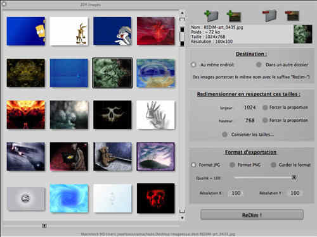Select the gray hands sketch thumbnail

[x=156, y=114]
